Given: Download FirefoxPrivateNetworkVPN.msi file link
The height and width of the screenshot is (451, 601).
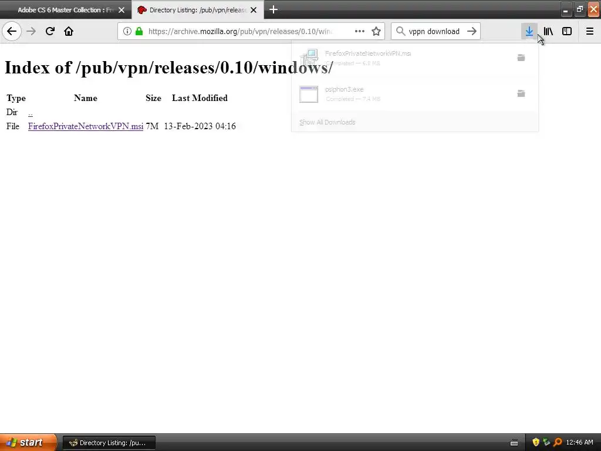Looking at the screenshot, I should pyautogui.click(x=86, y=126).
